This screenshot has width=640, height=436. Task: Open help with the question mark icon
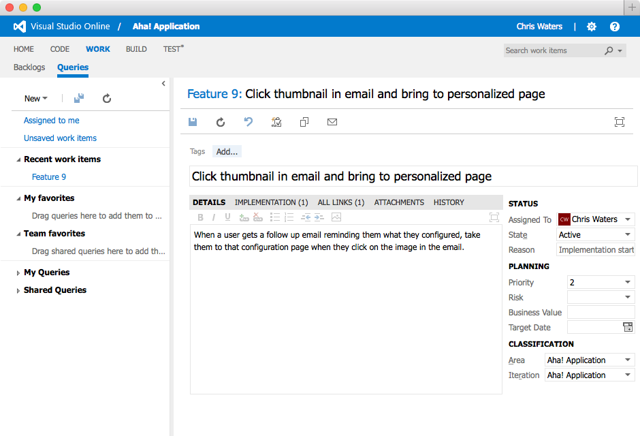pyautogui.click(x=614, y=27)
